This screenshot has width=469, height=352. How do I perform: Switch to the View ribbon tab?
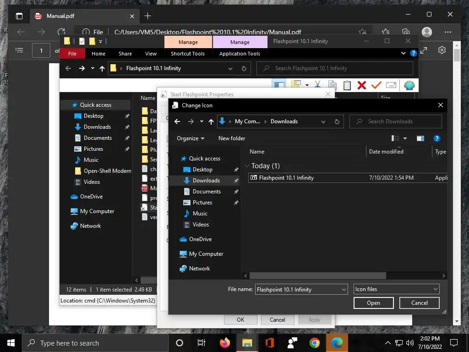(151, 54)
